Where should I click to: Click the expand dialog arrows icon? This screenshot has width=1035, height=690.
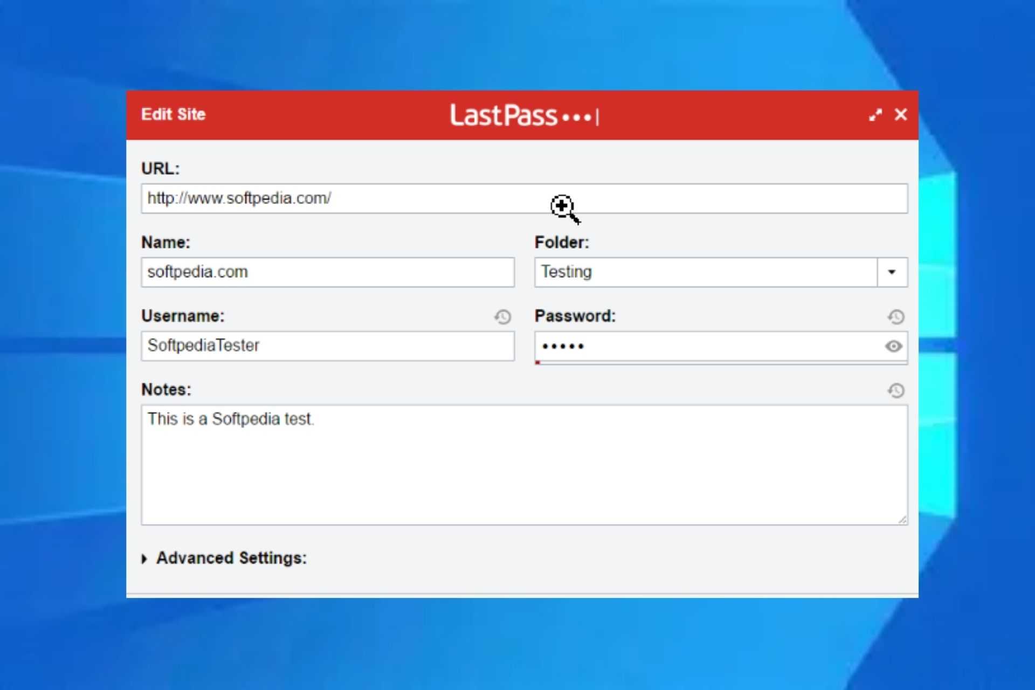[x=875, y=115]
